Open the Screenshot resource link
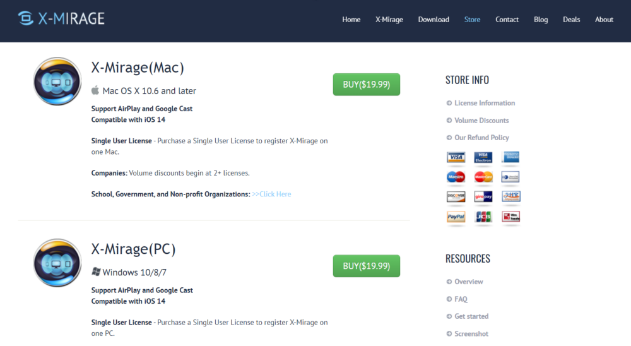 click(471, 334)
